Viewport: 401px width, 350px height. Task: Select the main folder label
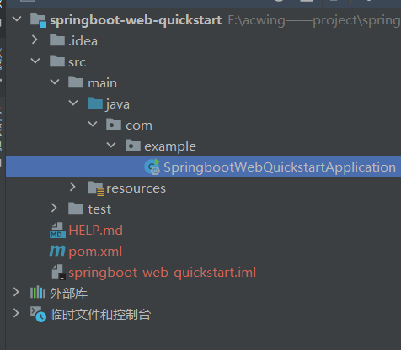coord(102,83)
